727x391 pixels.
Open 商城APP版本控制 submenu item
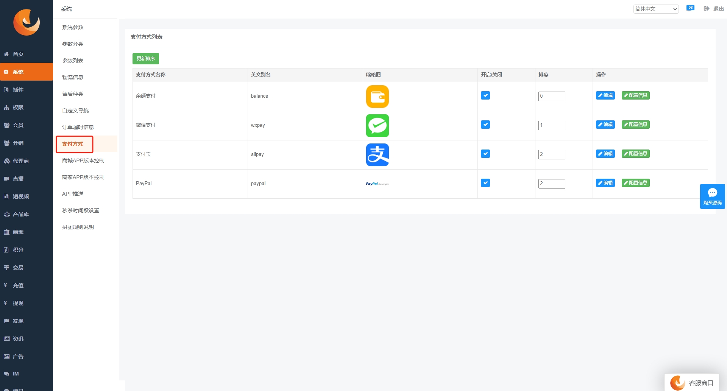click(83, 160)
